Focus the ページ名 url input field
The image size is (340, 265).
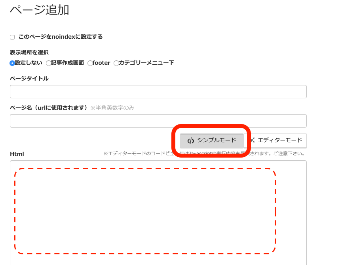point(158,121)
